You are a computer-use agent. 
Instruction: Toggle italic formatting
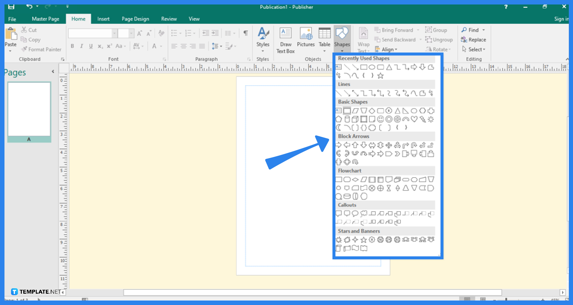coord(81,46)
